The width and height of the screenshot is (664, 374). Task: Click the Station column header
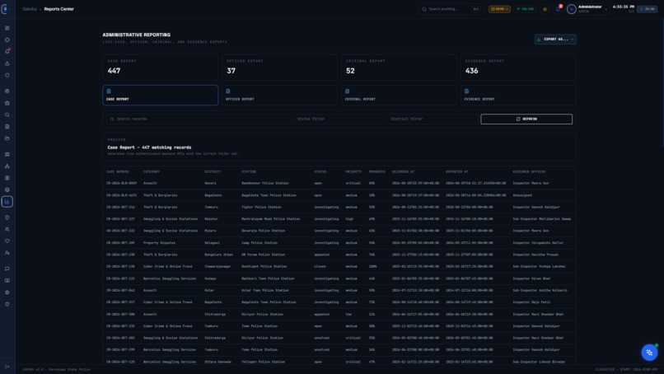(249, 171)
